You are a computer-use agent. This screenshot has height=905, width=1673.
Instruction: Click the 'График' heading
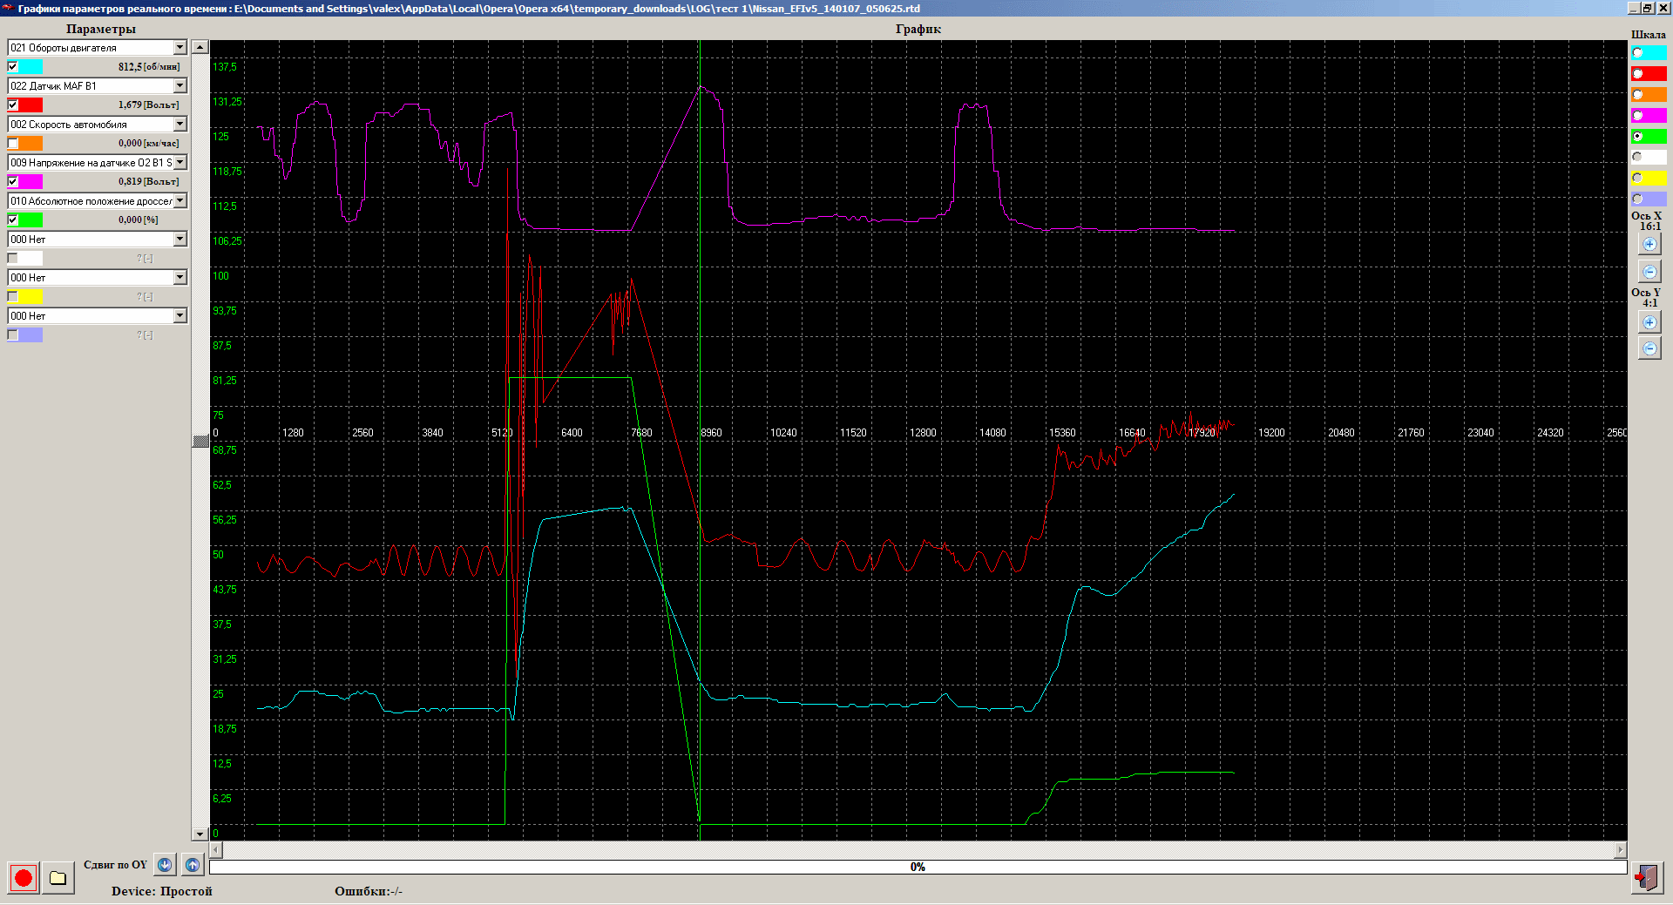(918, 29)
